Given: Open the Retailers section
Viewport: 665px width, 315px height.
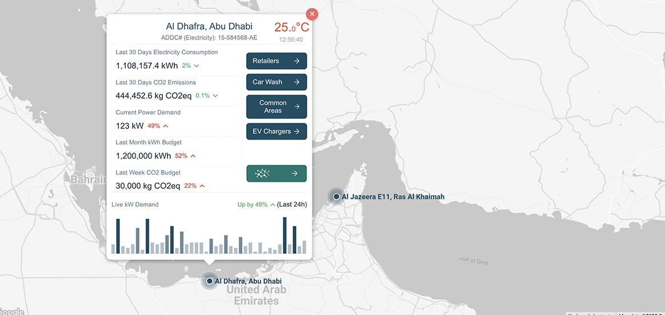Looking at the screenshot, I should [x=277, y=61].
